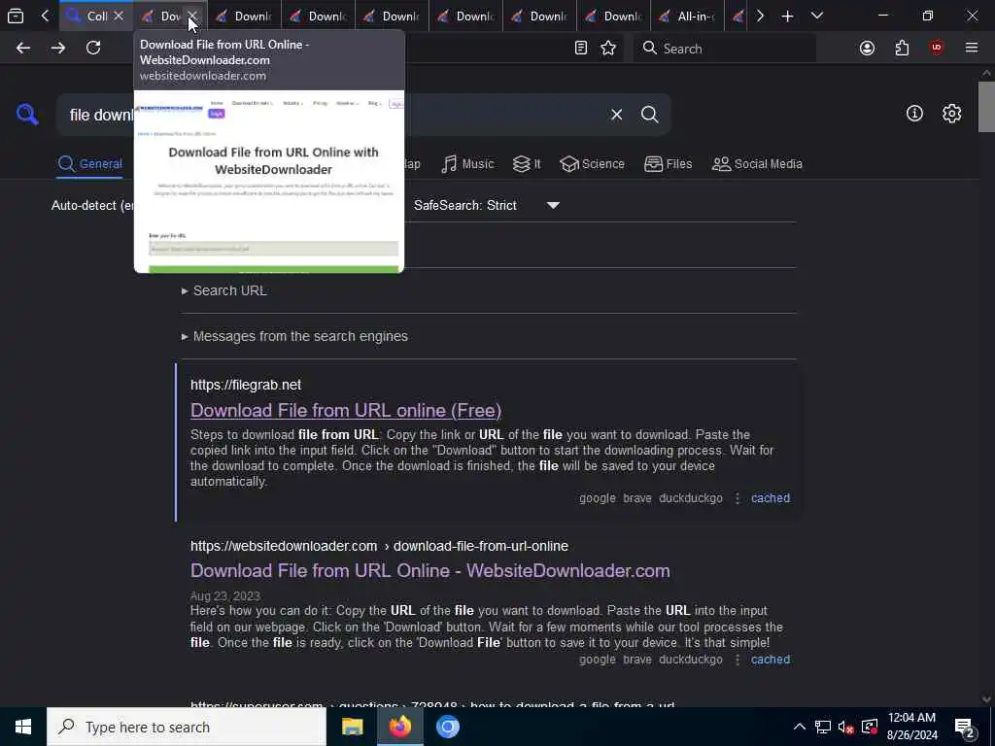Click the SearXNG magnifier logo
The width and height of the screenshot is (995, 746).
point(27,115)
